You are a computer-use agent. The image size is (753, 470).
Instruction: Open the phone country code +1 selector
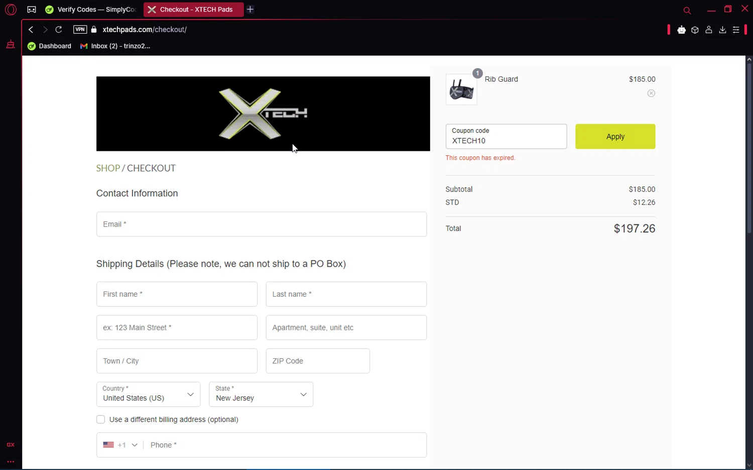coord(120,445)
